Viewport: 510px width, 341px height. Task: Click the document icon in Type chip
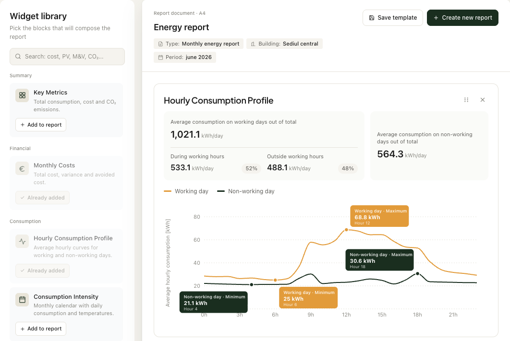(x=160, y=44)
